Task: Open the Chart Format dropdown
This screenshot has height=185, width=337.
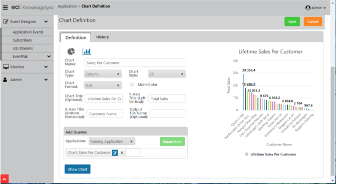Action: (103, 85)
